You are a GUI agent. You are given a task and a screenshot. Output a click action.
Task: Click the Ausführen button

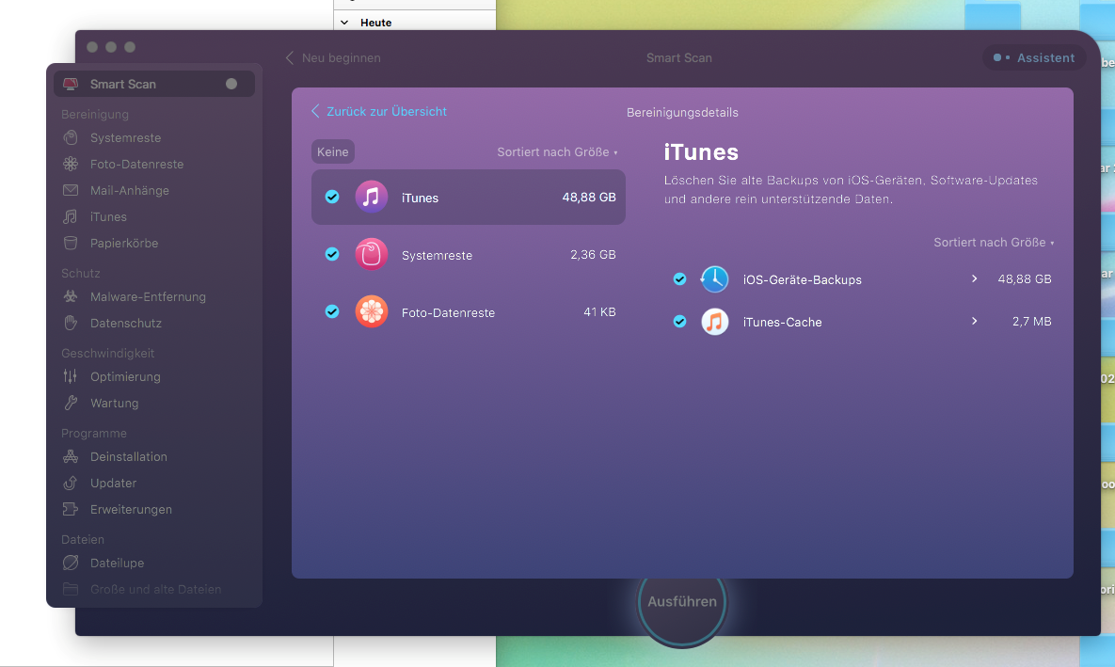(682, 601)
